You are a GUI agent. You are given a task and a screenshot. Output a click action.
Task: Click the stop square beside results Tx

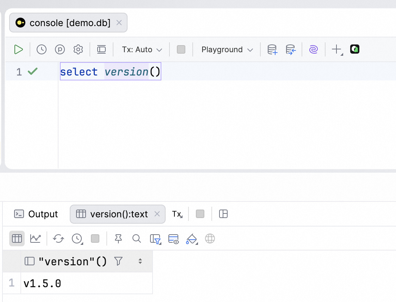click(200, 214)
